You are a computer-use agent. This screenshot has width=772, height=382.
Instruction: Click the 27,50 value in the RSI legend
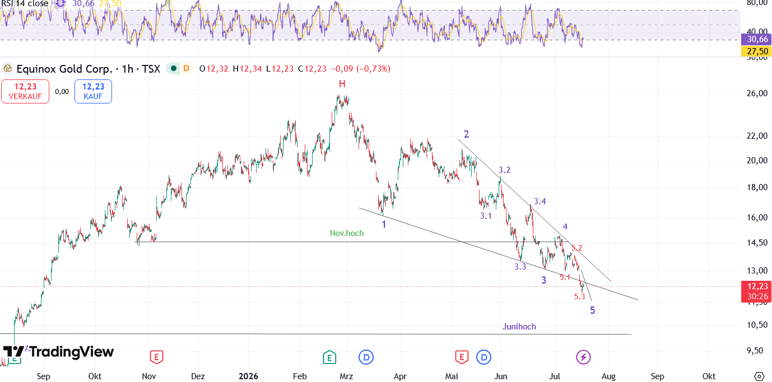[110, 3]
